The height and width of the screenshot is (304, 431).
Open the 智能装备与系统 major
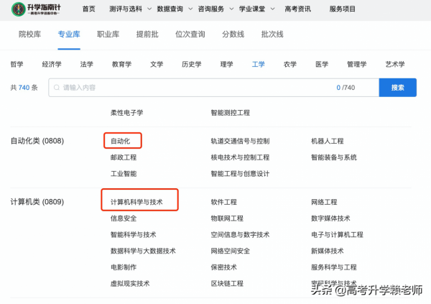point(334,157)
